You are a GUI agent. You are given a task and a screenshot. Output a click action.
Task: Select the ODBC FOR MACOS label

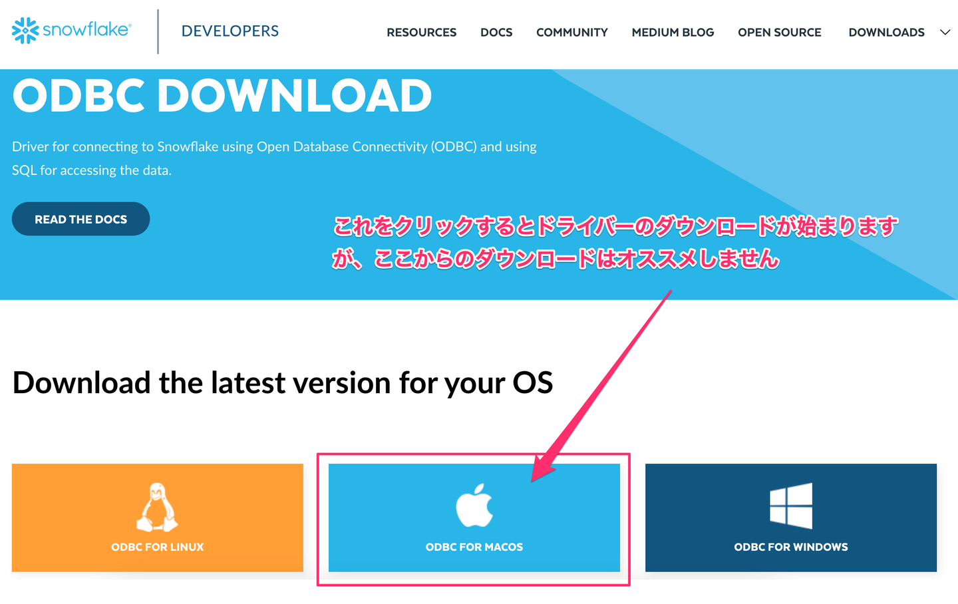pyautogui.click(x=474, y=547)
